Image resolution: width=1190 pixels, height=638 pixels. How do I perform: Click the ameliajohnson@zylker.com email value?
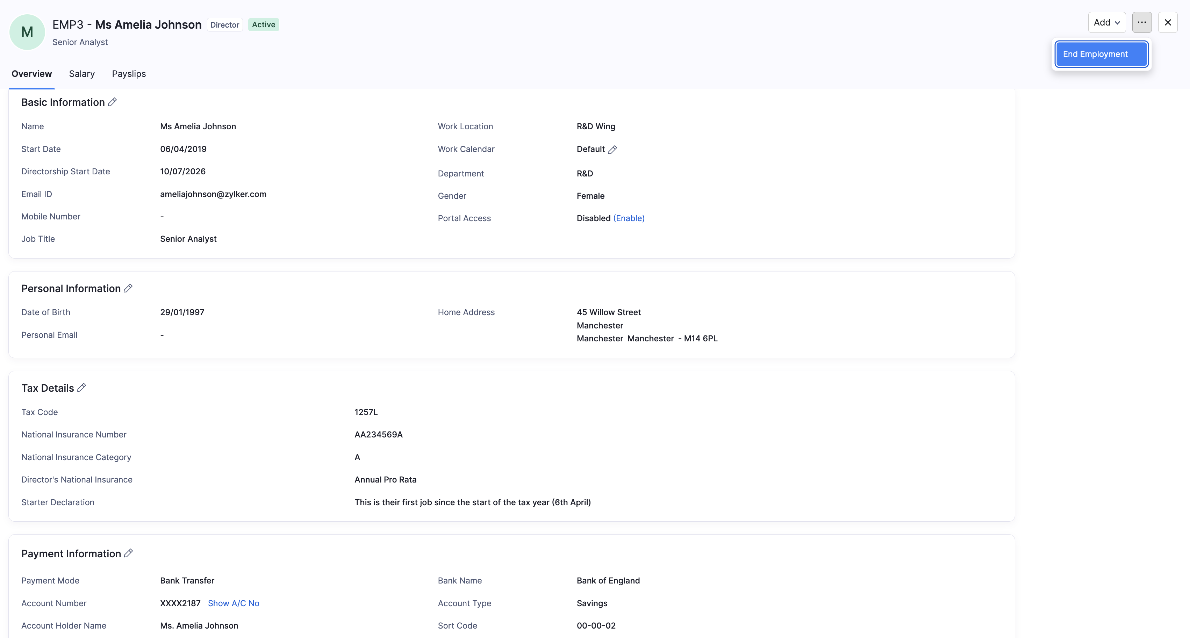(213, 194)
